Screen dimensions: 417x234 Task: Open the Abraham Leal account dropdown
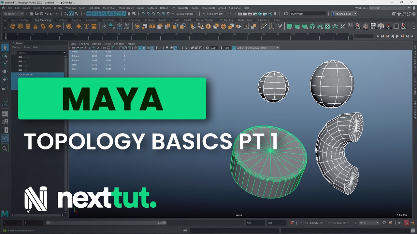[344, 14]
